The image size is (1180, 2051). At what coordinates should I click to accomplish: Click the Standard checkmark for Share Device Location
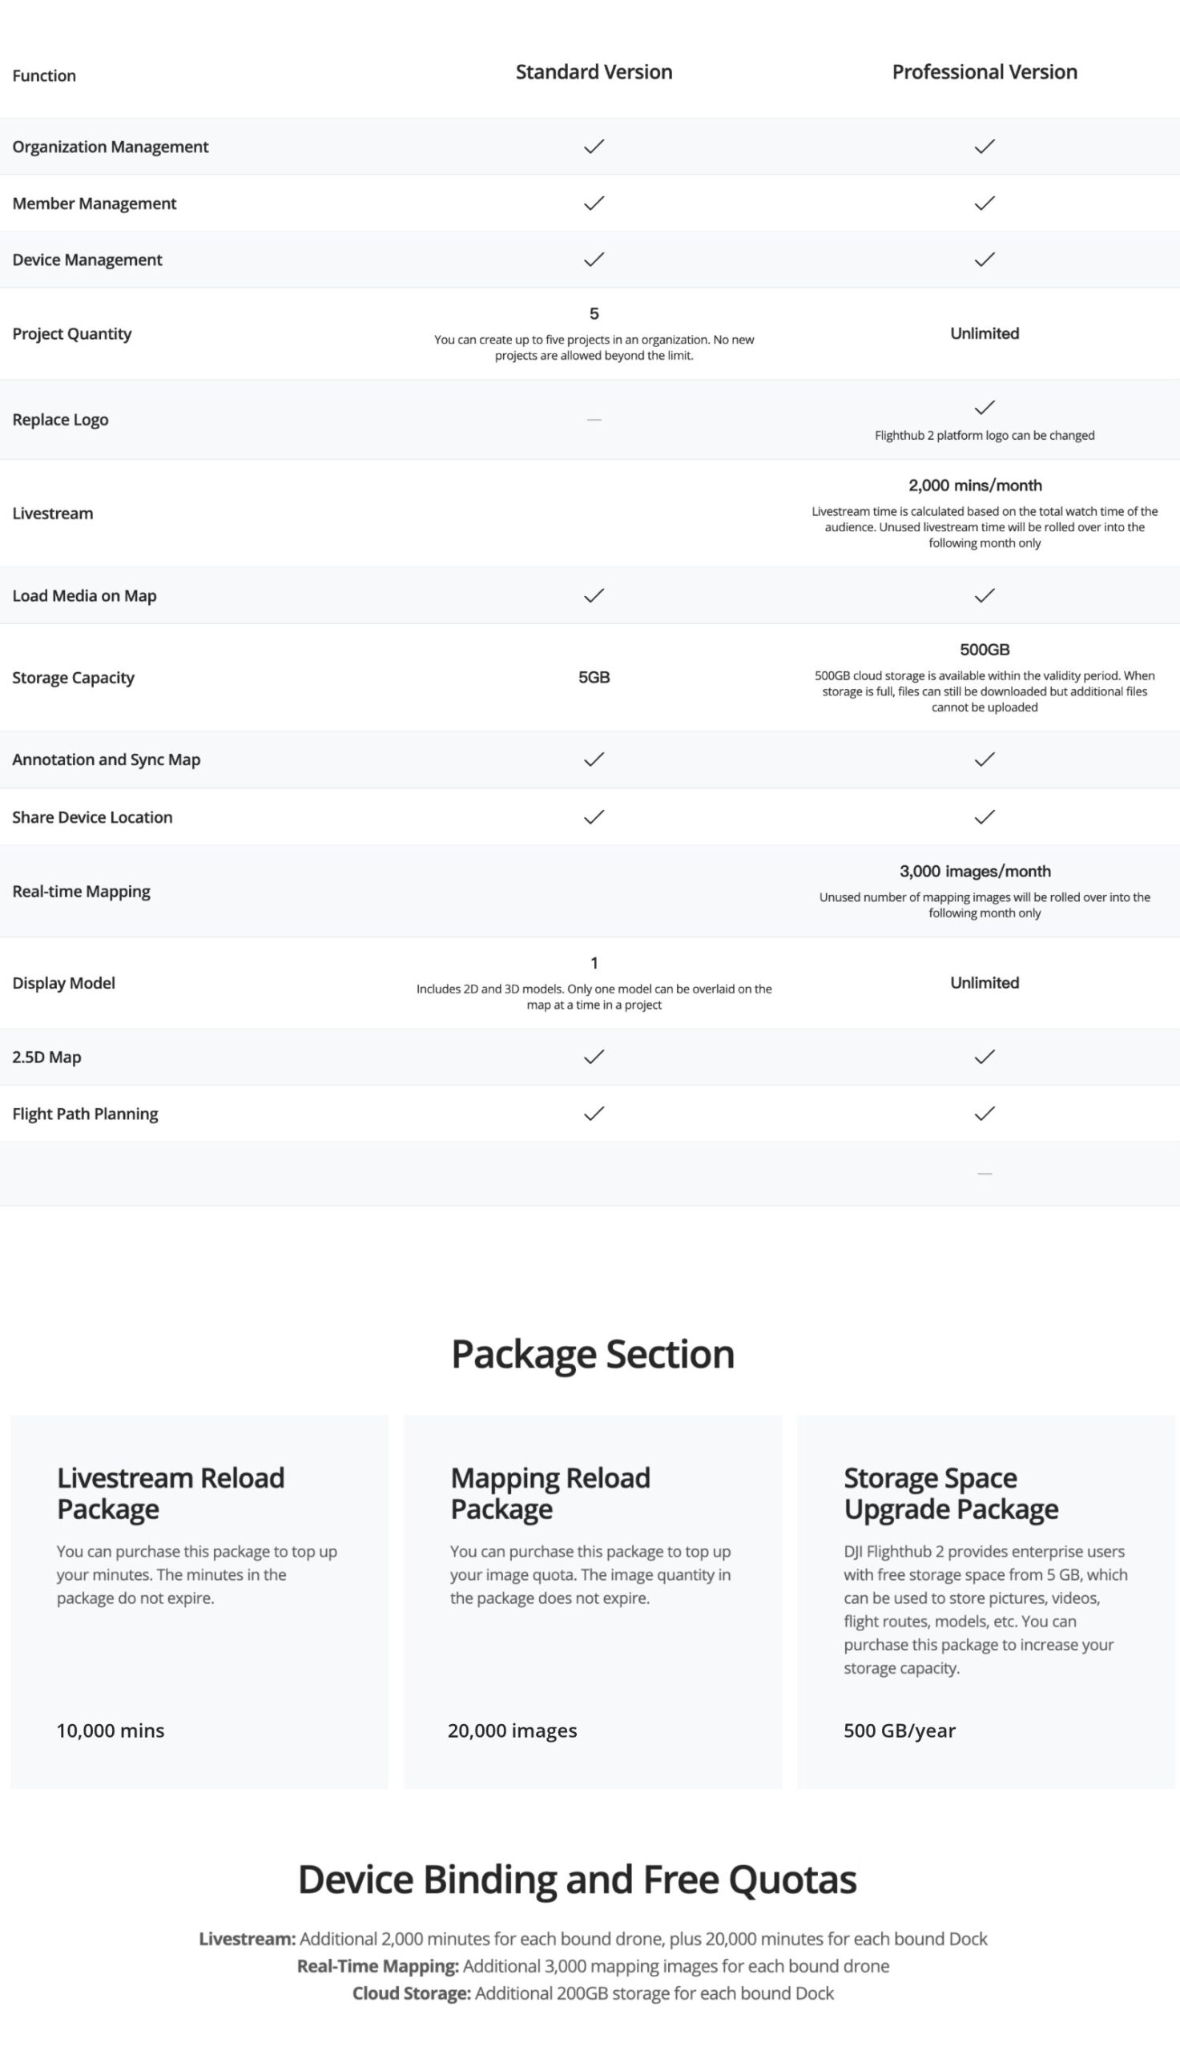click(x=594, y=817)
